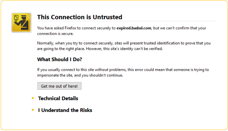Click the officer's hat in the warning icon

(x=24, y=17)
